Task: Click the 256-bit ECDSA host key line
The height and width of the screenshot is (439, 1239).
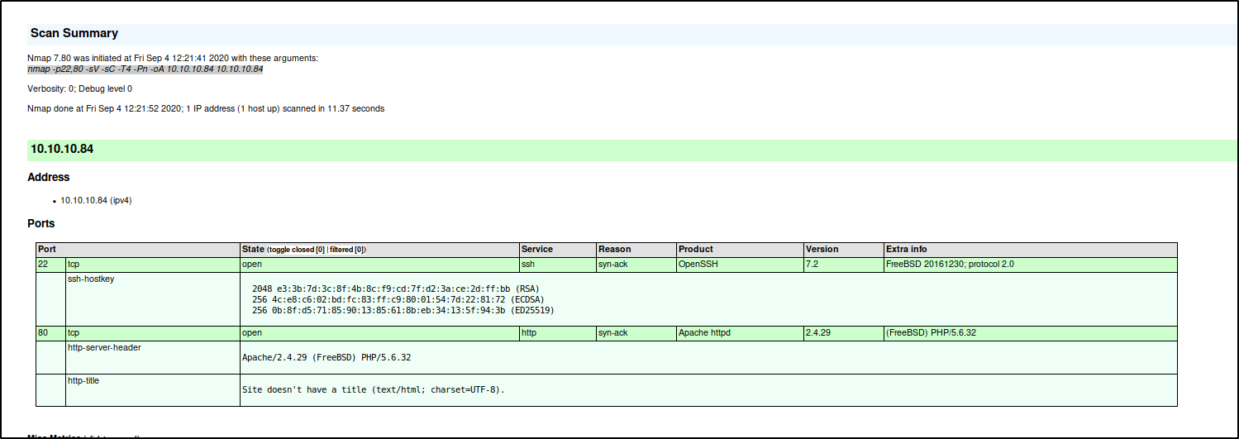Action: [398, 299]
